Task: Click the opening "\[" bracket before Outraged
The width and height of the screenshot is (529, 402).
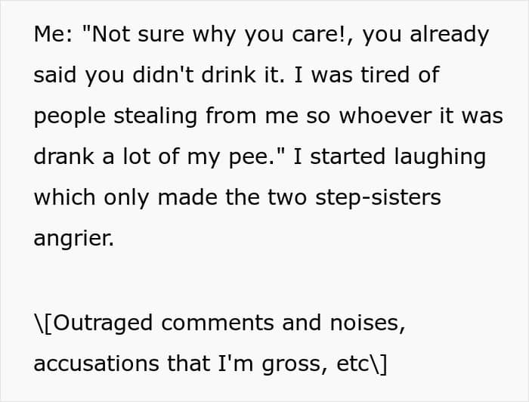Action: point(43,323)
